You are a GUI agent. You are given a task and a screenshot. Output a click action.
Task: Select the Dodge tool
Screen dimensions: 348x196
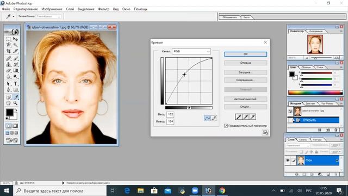tap(15, 77)
